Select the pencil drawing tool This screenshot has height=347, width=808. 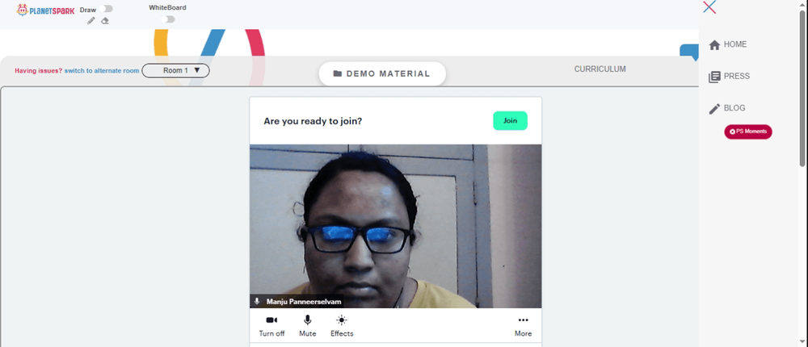tap(91, 21)
